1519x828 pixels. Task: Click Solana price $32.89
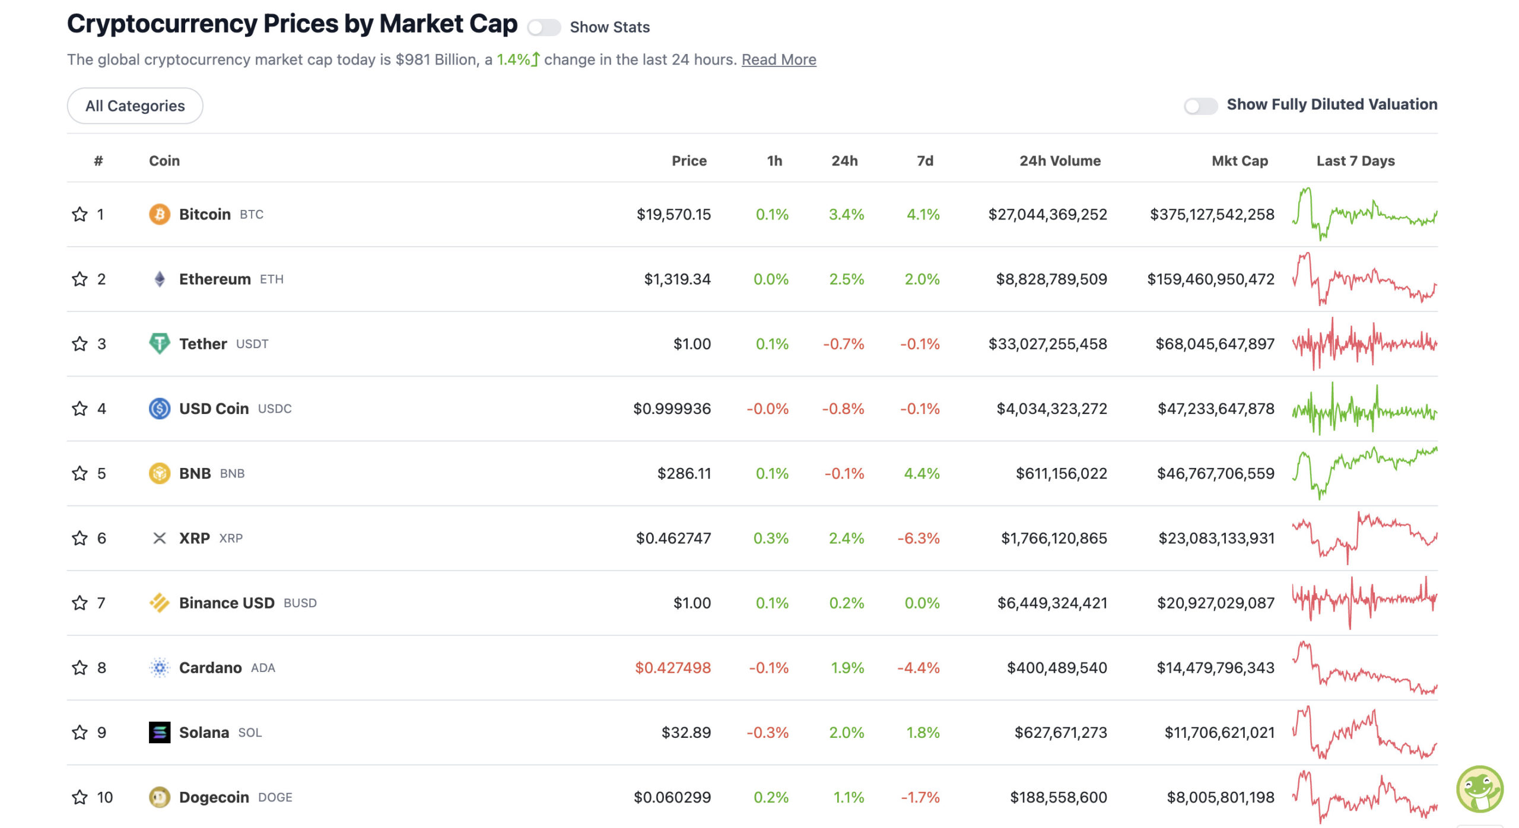[x=686, y=733]
